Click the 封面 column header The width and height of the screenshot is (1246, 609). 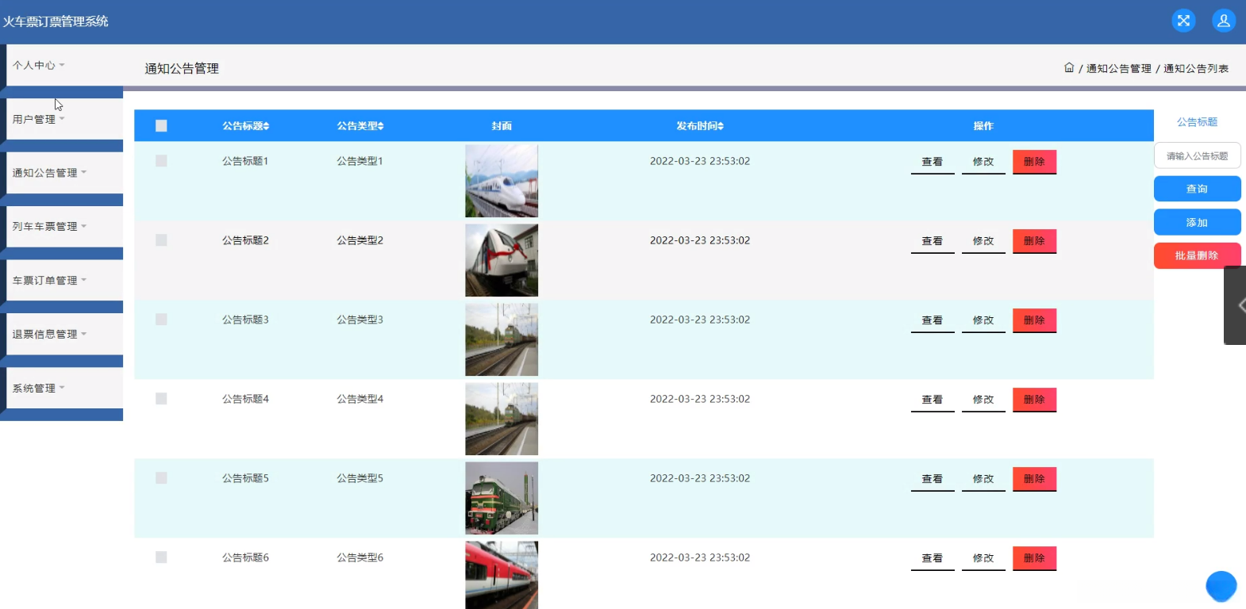502,126
